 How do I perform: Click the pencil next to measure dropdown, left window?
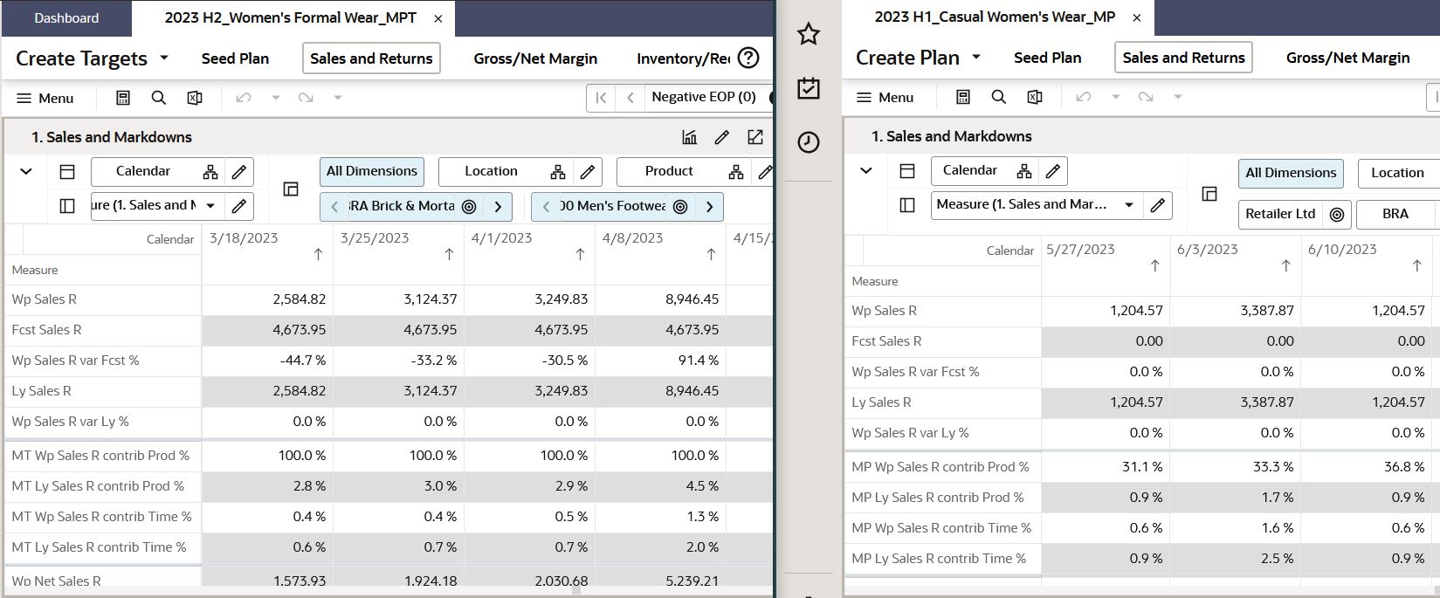pyautogui.click(x=239, y=206)
